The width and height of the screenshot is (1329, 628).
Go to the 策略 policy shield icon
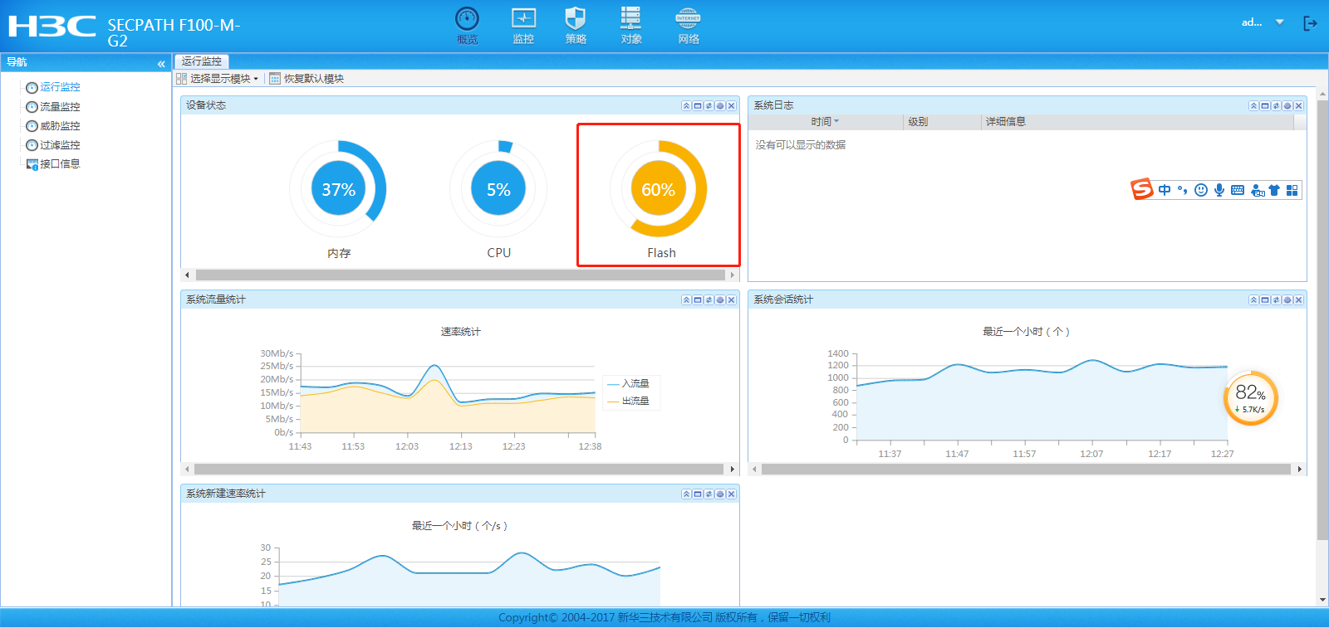[576, 25]
